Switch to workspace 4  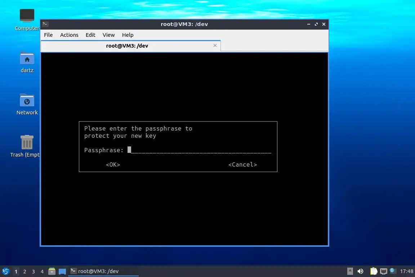point(42,272)
